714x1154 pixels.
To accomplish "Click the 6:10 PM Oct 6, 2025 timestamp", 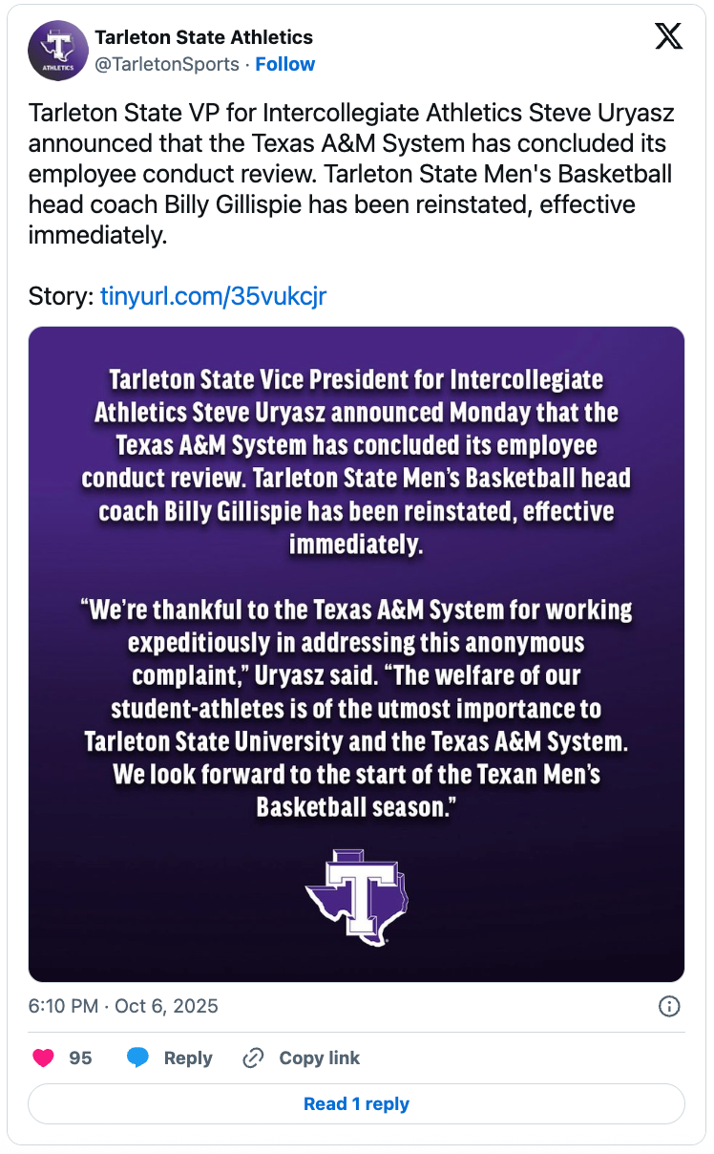I will coord(123,1006).
